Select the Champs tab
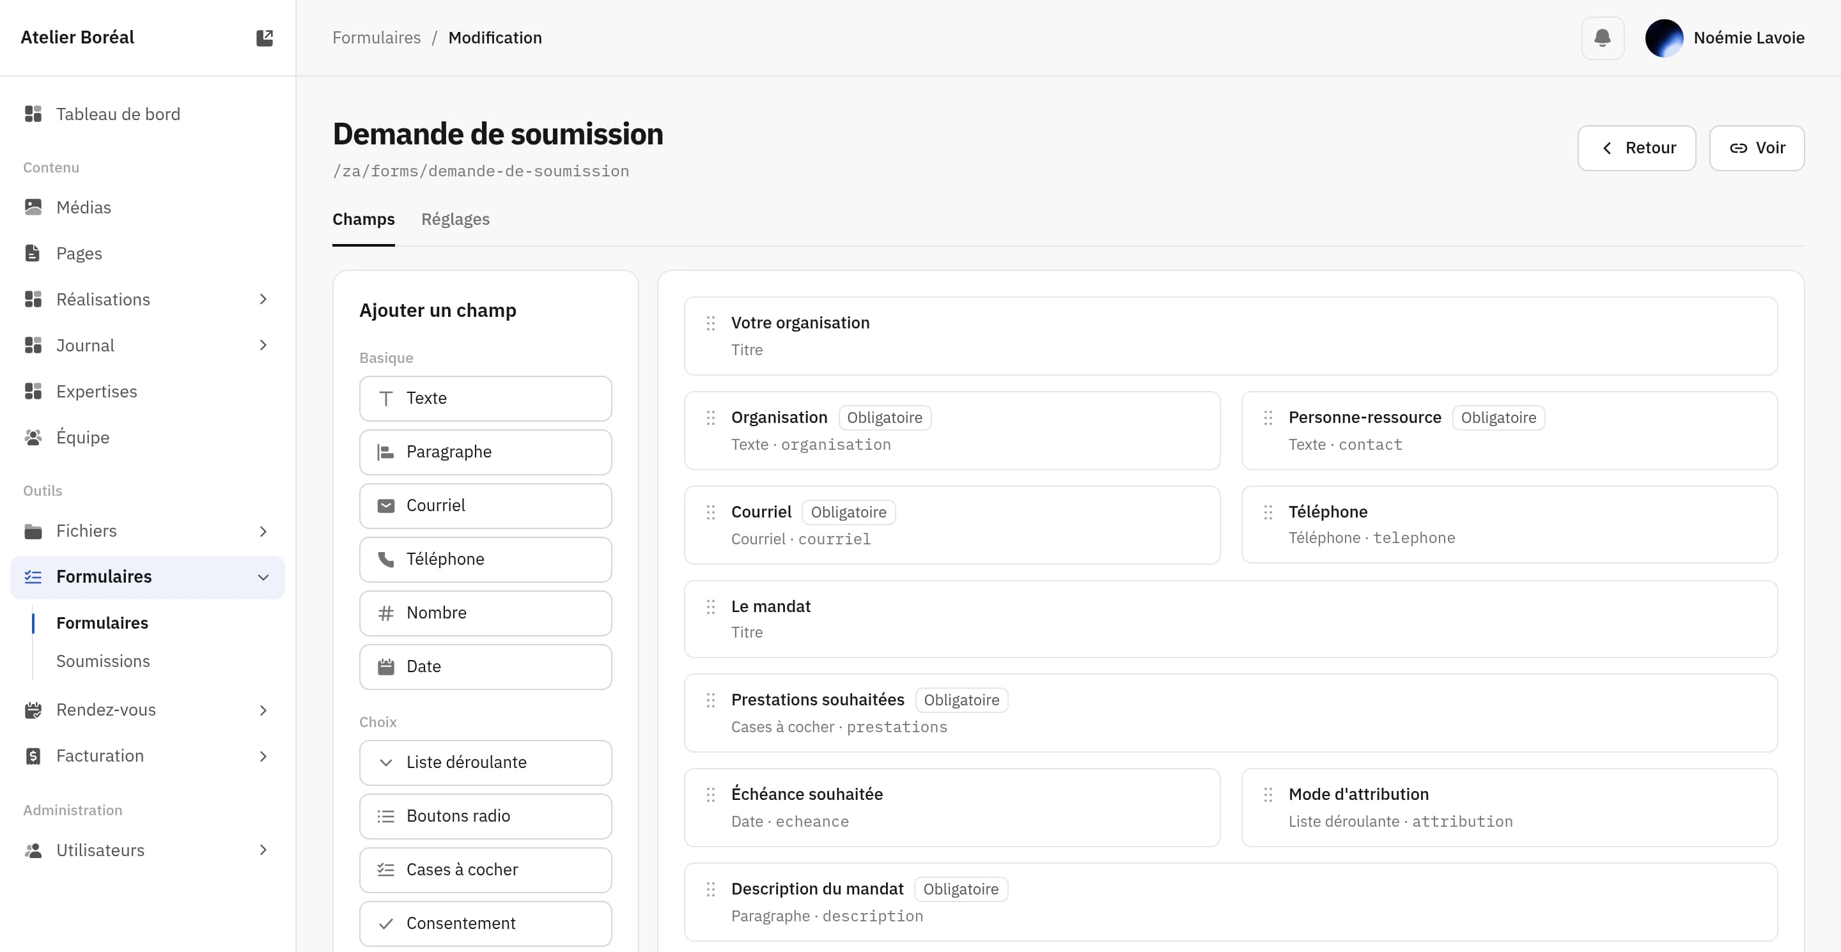The width and height of the screenshot is (1841, 952). click(363, 219)
